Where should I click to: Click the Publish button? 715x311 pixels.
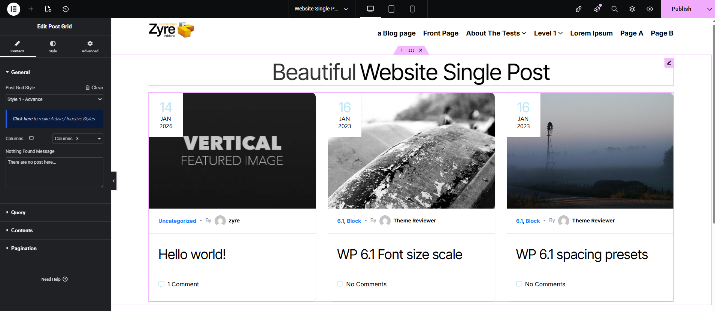point(681,9)
